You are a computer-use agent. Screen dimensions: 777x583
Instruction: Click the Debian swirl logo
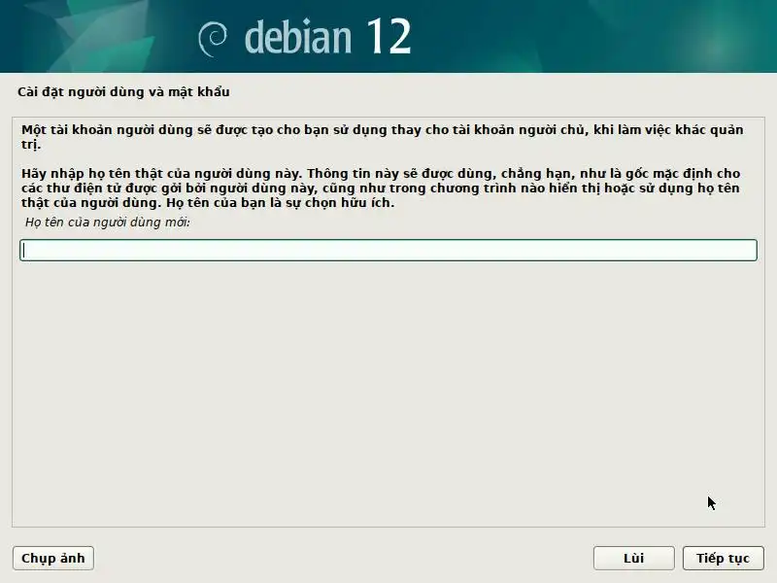(x=213, y=39)
